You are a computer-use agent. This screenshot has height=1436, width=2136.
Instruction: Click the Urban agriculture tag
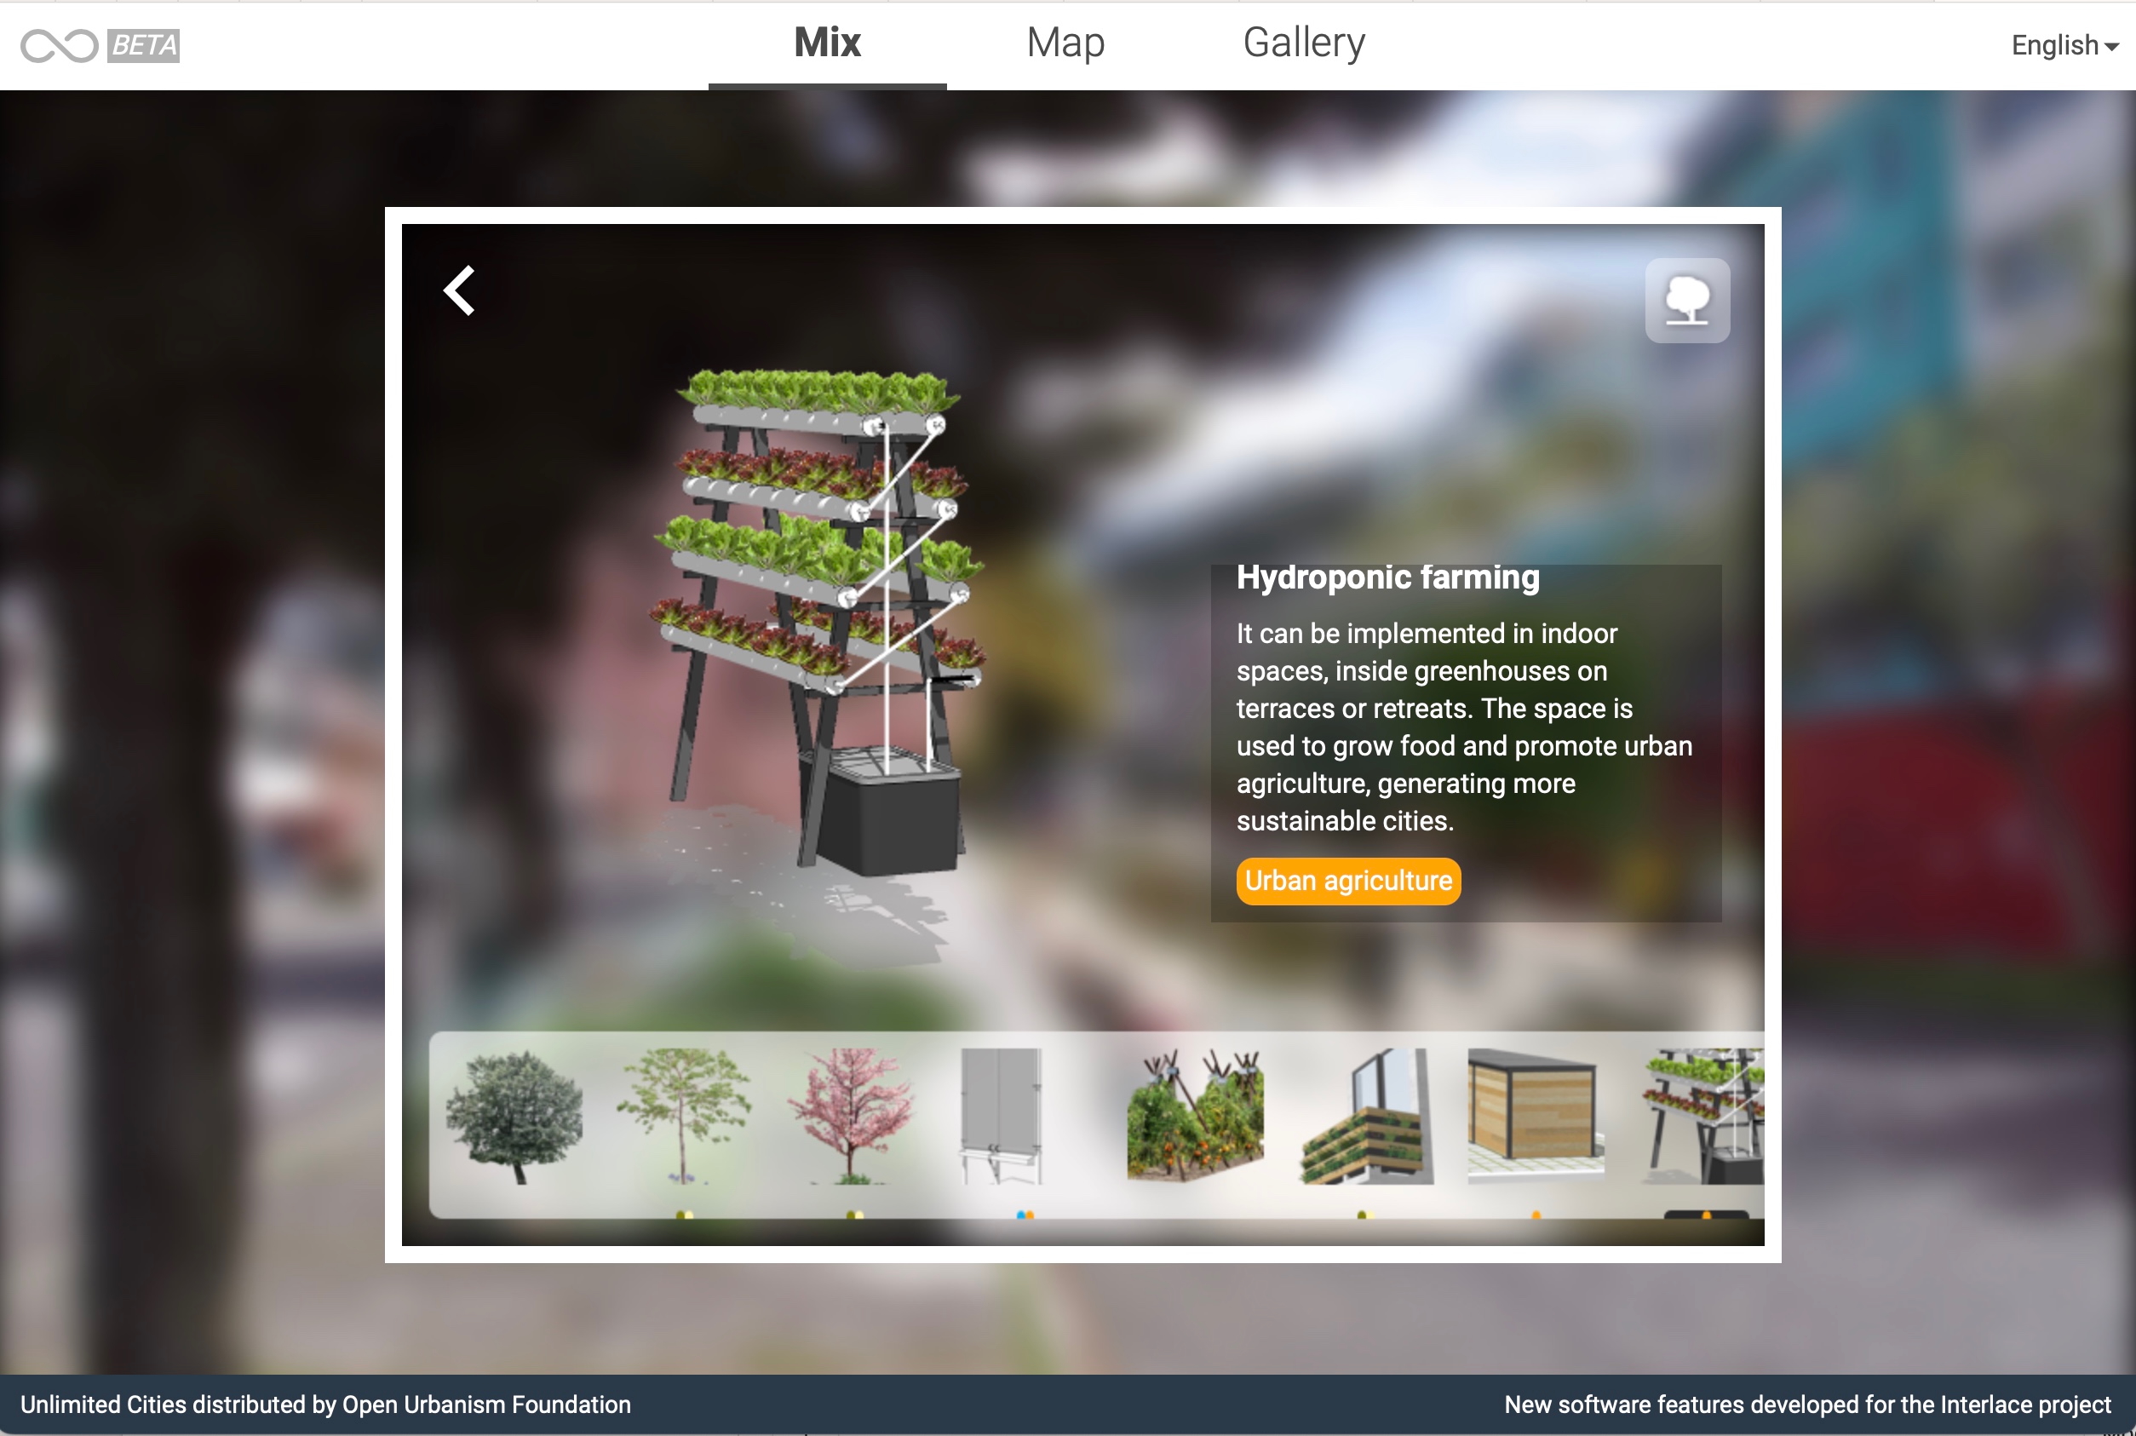point(1347,881)
